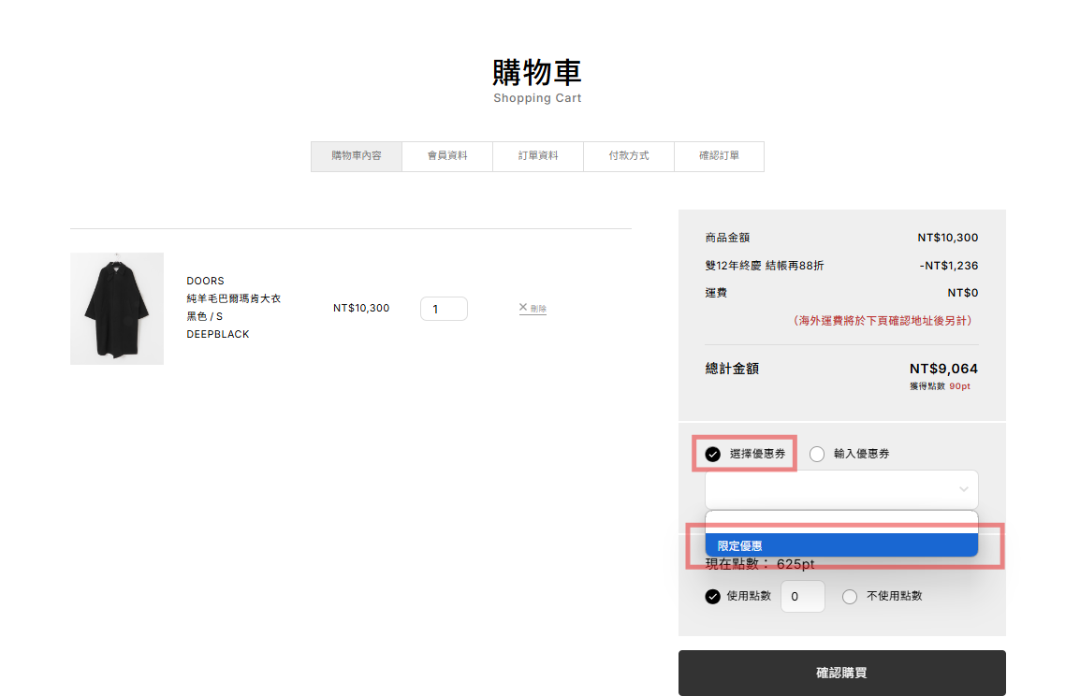The width and height of the screenshot is (1080, 696).
Task: Go to the 確認訂單 step tab
Action: point(719,156)
